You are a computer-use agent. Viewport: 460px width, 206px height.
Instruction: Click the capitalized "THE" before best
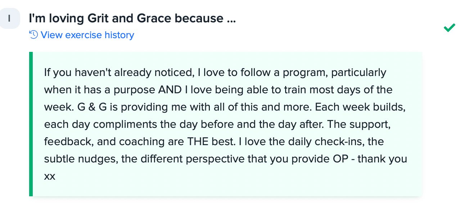point(198,142)
